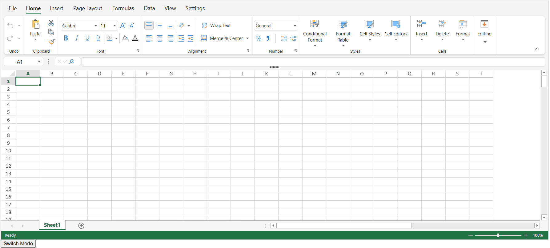Expand the Merge & Center dropdown arrow

pyautogui.click(x=247, y=38)
